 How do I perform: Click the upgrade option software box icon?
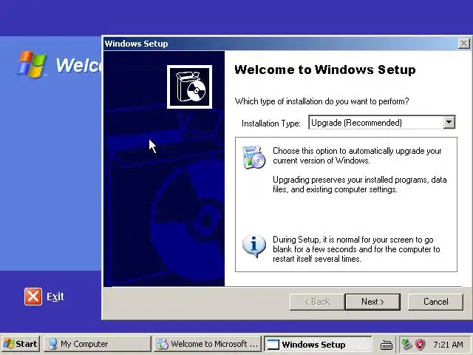[x=254, y=157]
